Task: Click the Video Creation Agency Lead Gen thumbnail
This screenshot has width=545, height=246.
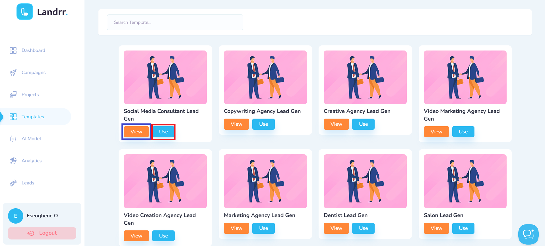Action: [x=165, y=181]
